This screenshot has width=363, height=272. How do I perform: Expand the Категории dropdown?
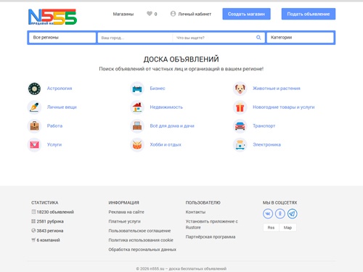300,38
